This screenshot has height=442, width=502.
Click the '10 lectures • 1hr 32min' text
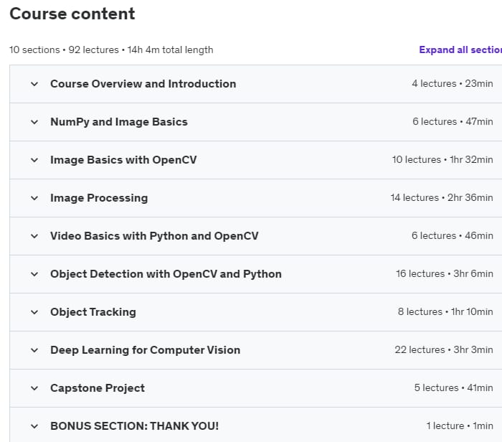[x=442, y=159]
